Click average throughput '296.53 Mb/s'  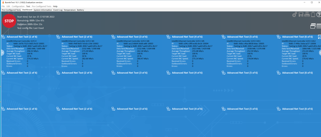click(x=33, y=51)
